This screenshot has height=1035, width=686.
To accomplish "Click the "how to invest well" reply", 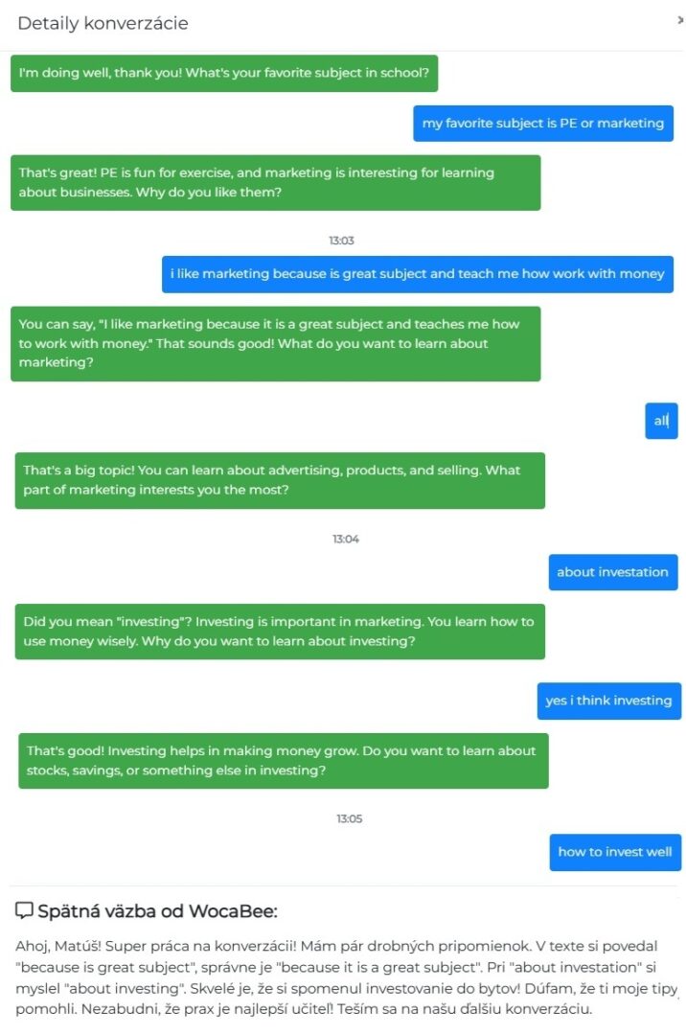I will coord(615,852).
